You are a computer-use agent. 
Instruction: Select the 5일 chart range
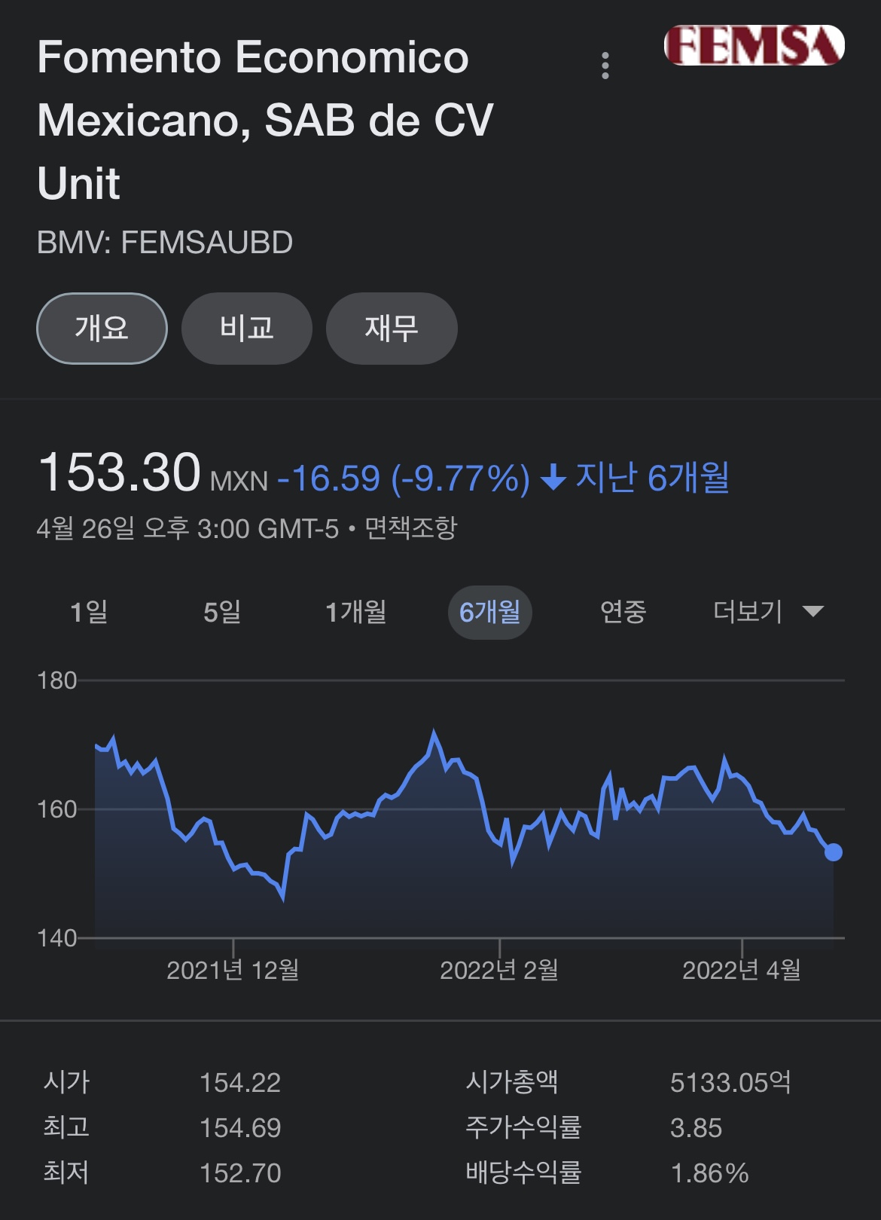pos(222,612)
